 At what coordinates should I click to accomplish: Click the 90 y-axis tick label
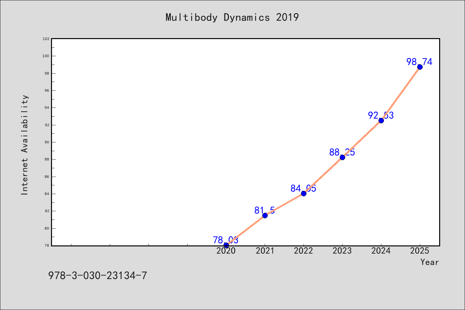(x=47, y=142)
